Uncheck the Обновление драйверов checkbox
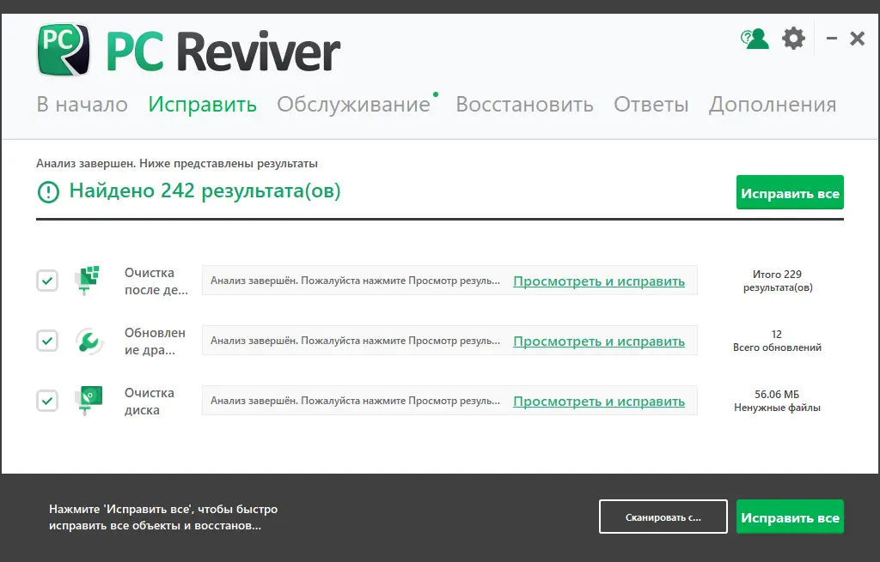 coord(47,341)
